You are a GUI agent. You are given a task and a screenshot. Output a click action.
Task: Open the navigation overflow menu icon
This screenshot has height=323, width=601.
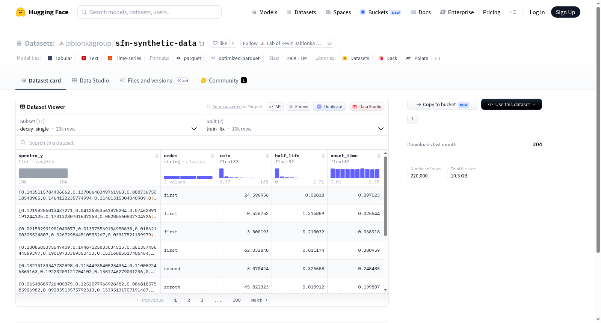(513, 12)
